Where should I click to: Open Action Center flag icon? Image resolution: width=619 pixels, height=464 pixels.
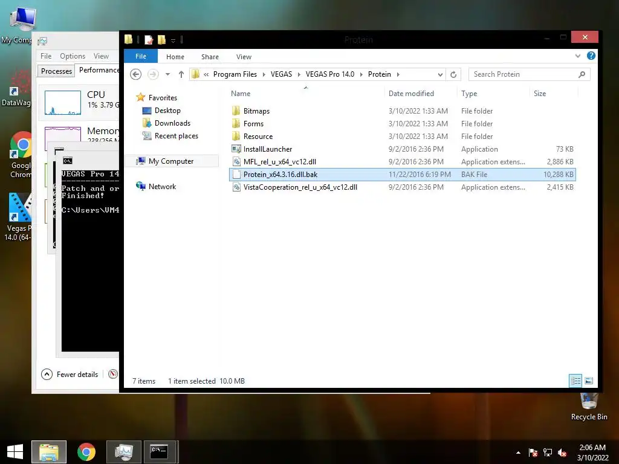click(533, 453)
